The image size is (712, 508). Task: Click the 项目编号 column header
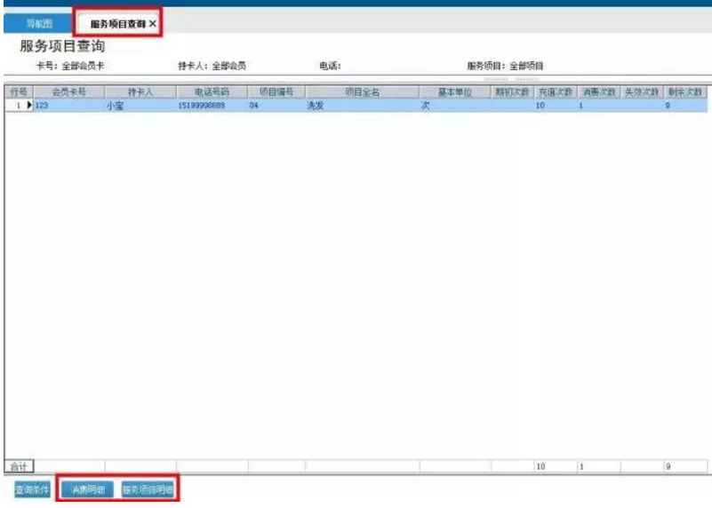coord(276,92)
